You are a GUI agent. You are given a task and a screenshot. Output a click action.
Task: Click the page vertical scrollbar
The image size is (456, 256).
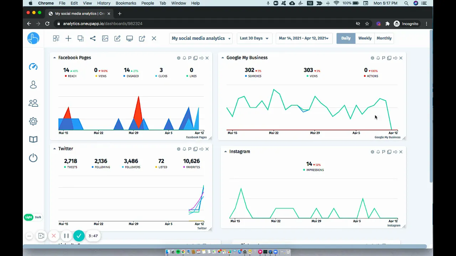[x=431, y=107]
